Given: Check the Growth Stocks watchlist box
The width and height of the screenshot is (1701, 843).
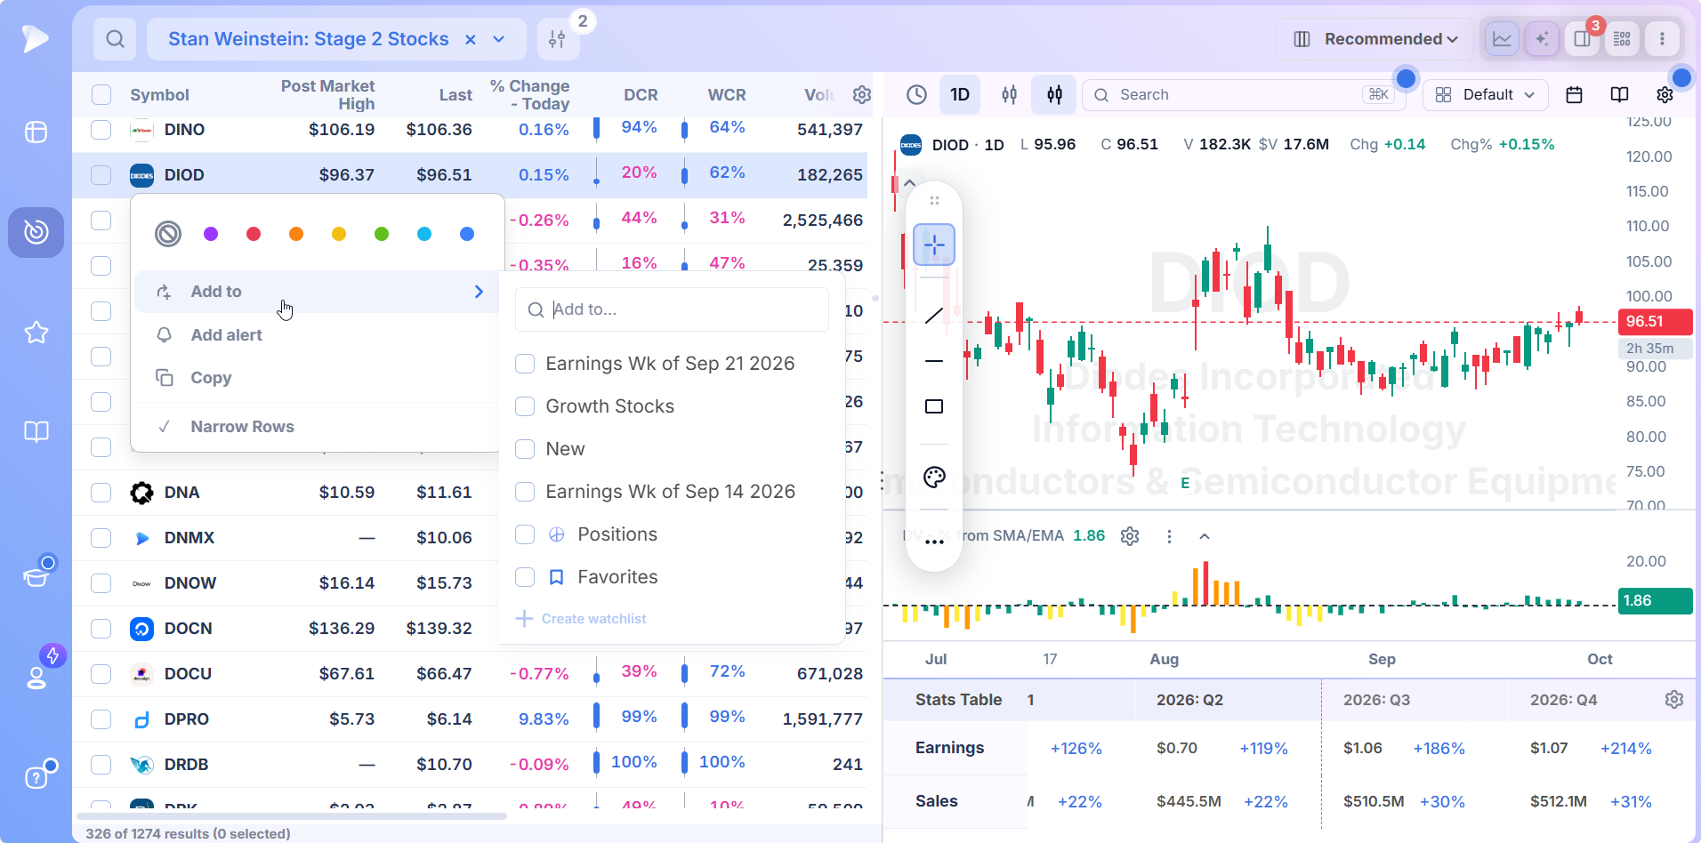Looking at the screenshot, I should pos(525,406).
